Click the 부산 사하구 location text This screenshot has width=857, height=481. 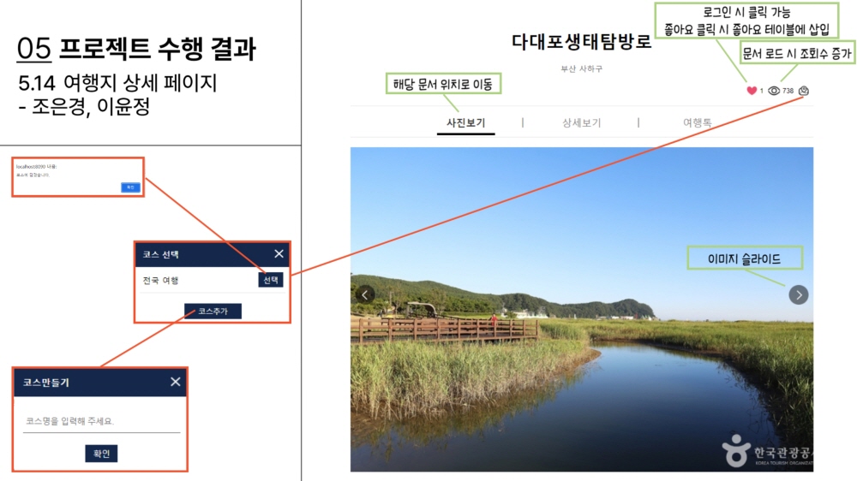click(582, 68)
